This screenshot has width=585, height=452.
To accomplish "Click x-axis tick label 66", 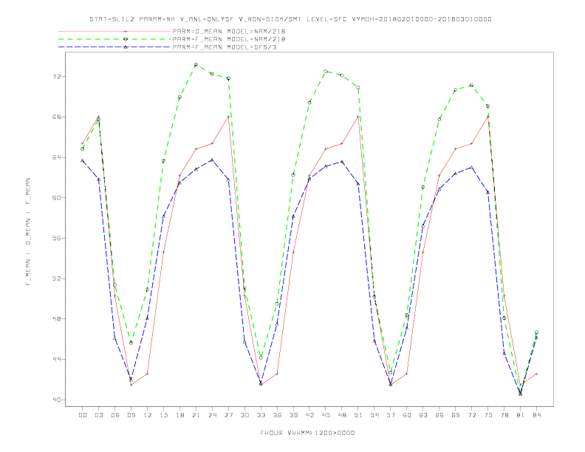I will point(439,415).
